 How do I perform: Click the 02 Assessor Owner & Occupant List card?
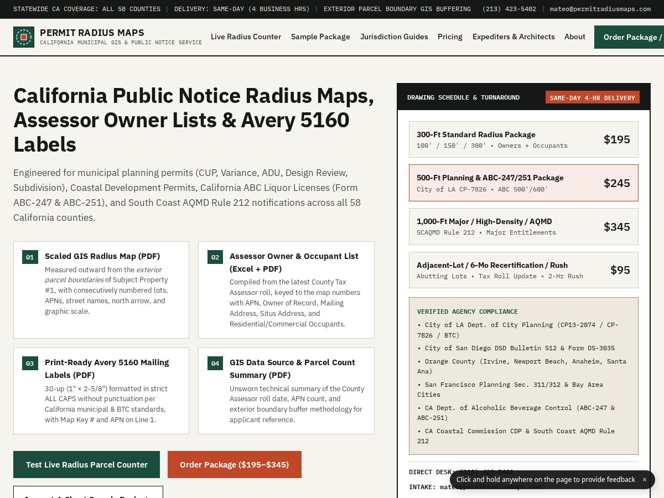(286, 290)
